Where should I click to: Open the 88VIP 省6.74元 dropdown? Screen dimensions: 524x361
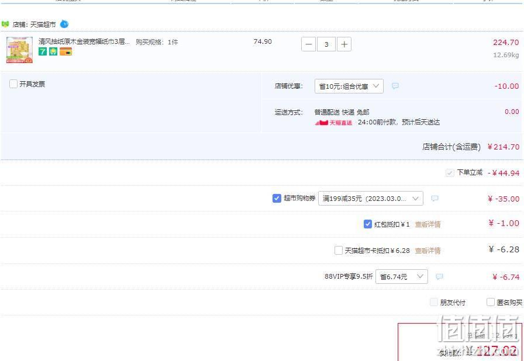(402, 276)
